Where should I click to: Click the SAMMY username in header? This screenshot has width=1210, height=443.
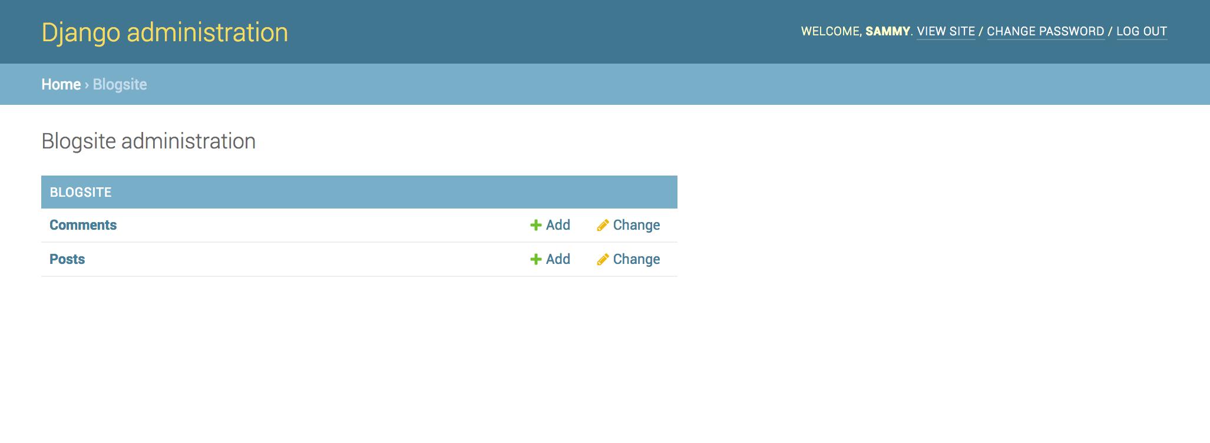tap(887, 31)
